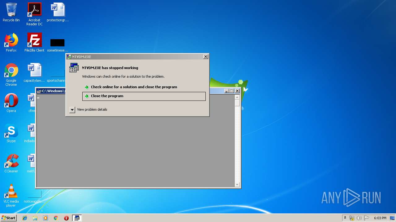Viewport: 396px width, 222px height.
Task: Launch VLC media player shortcut
Action: coord(11,195)
